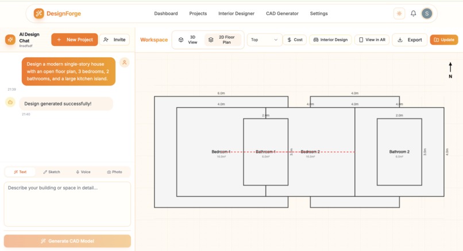The width and height of the screenshot is (463, 251).
Task: Click the Bedroom 2 label
Action: pyautogui.click(x=310, y=152)
